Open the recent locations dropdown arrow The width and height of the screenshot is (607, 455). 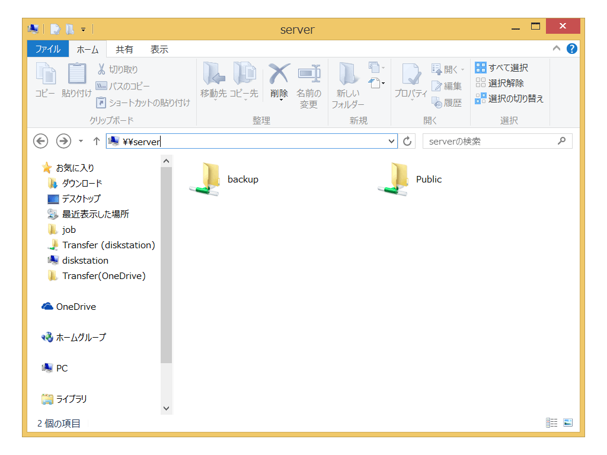81,142
